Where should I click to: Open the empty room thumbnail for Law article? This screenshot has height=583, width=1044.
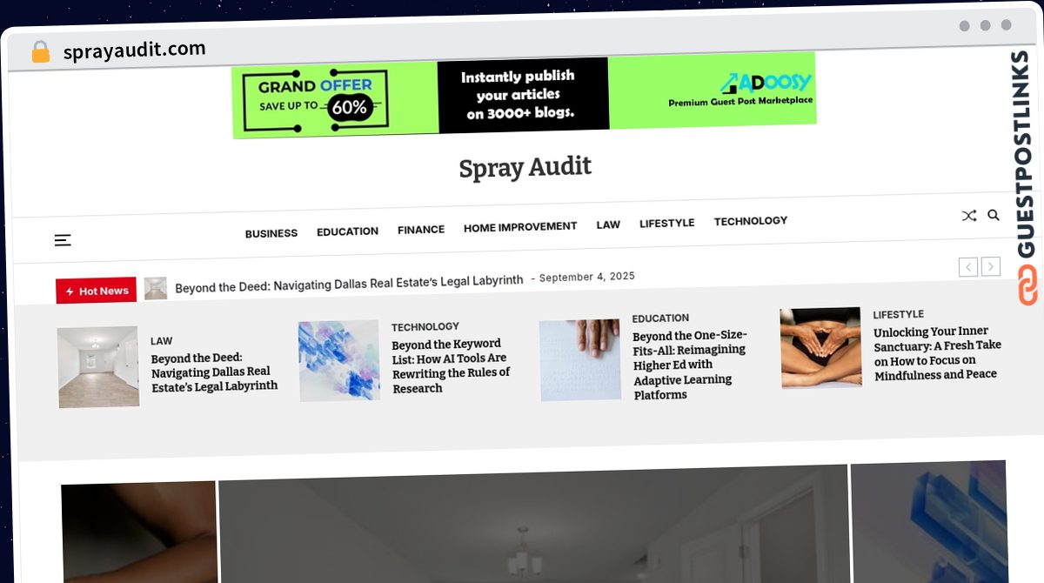(98, 366)
